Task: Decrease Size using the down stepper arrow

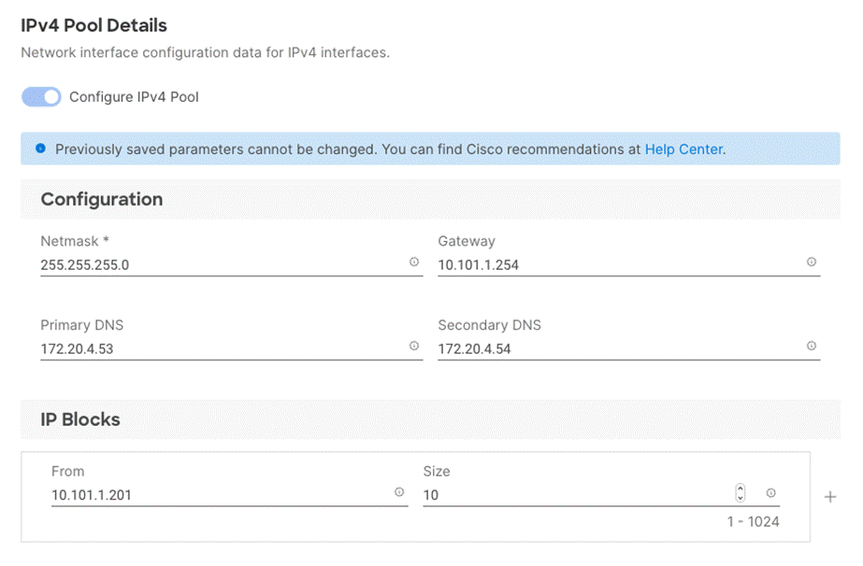Action: pos(741,498)
